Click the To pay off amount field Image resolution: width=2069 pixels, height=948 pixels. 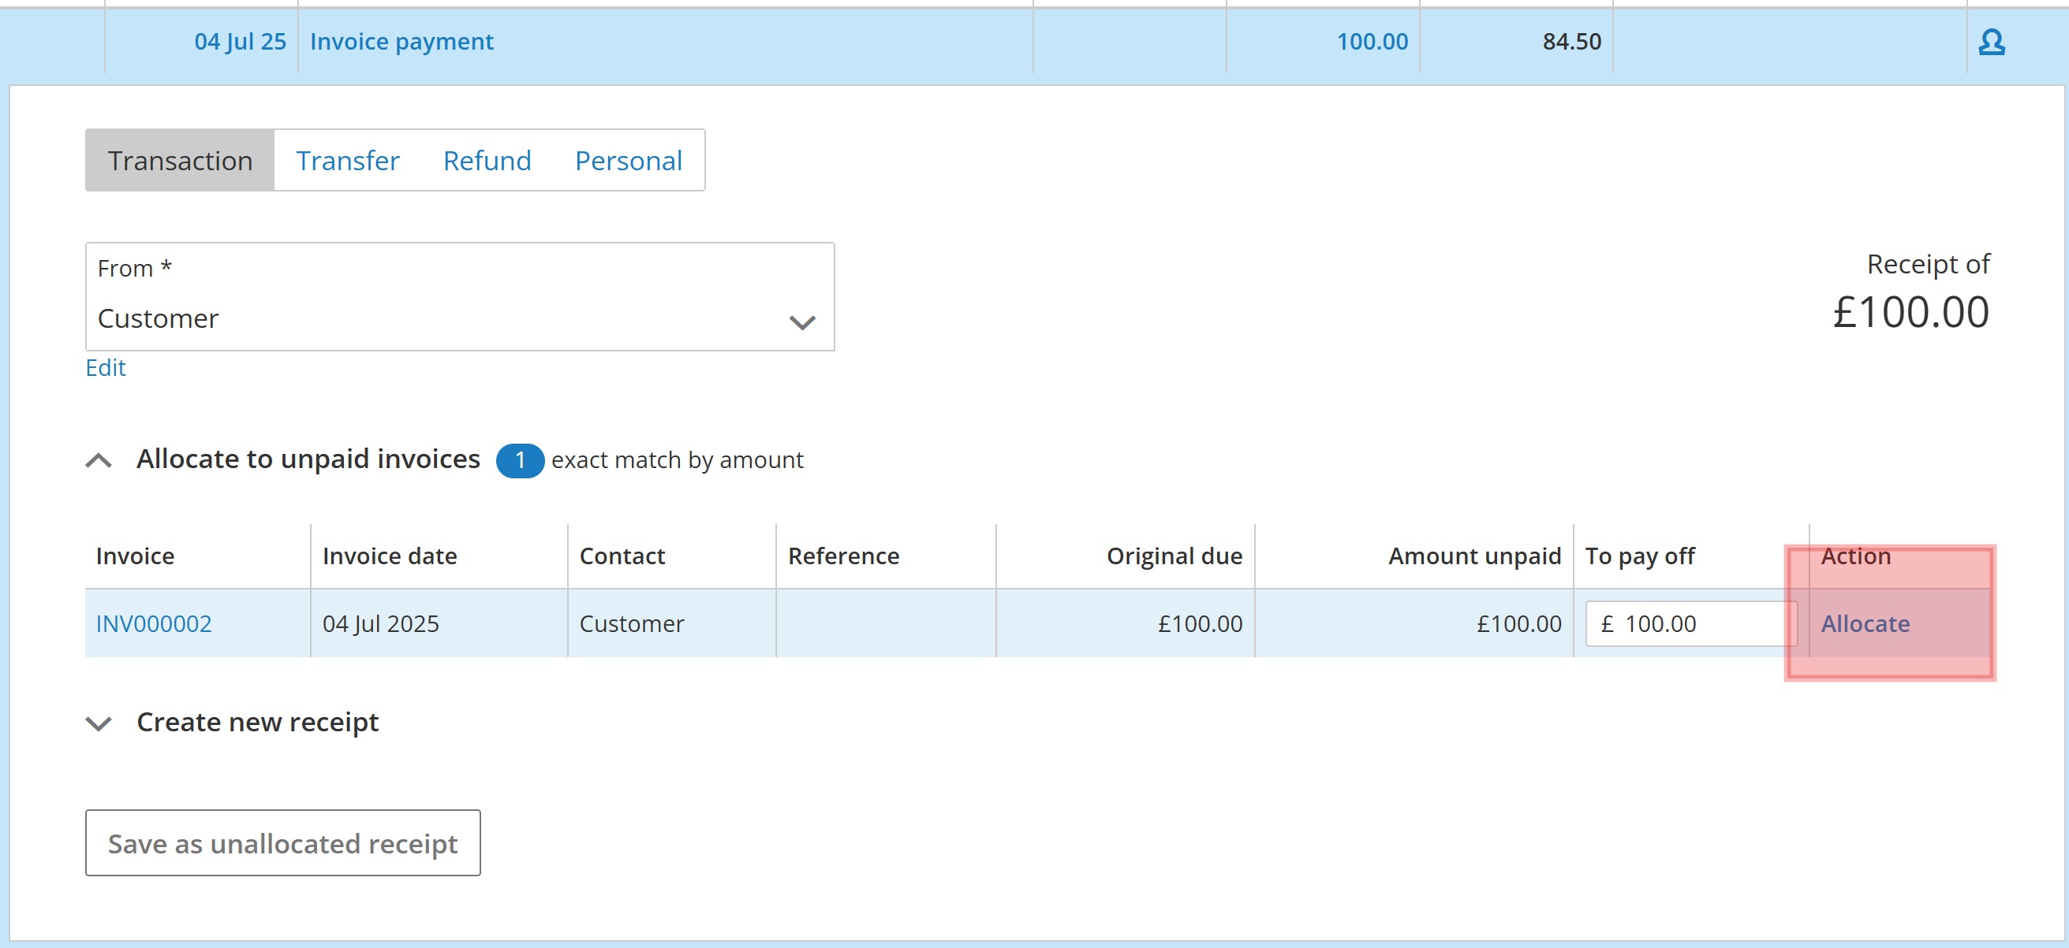point(1690,623)
